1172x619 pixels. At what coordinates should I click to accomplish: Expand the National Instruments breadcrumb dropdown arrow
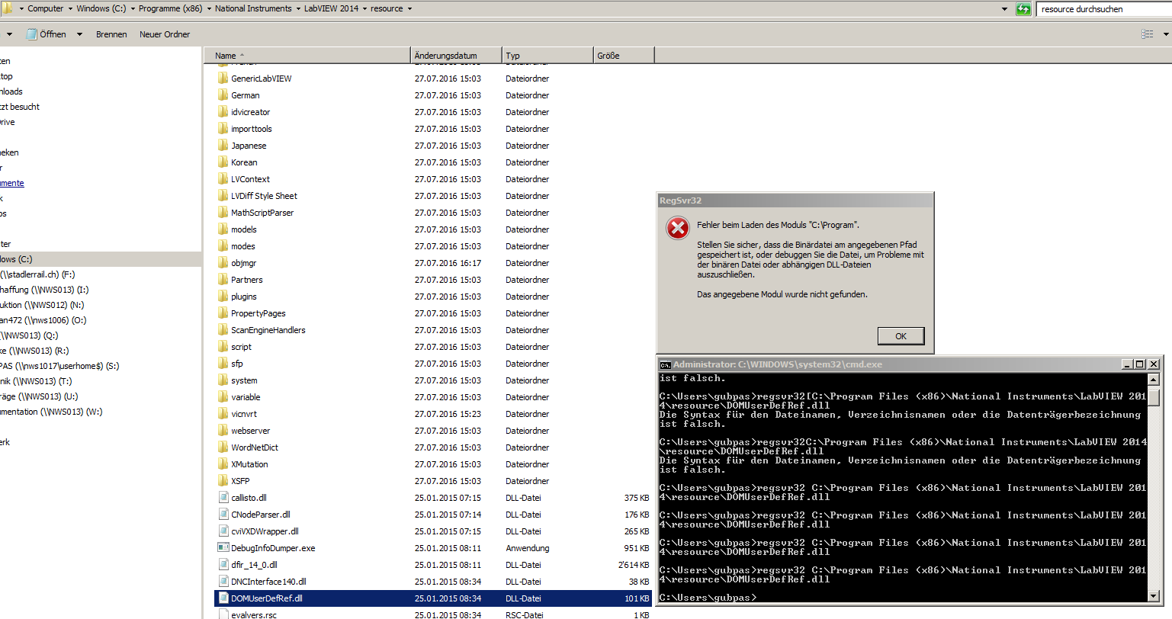(x=298, y=9)
